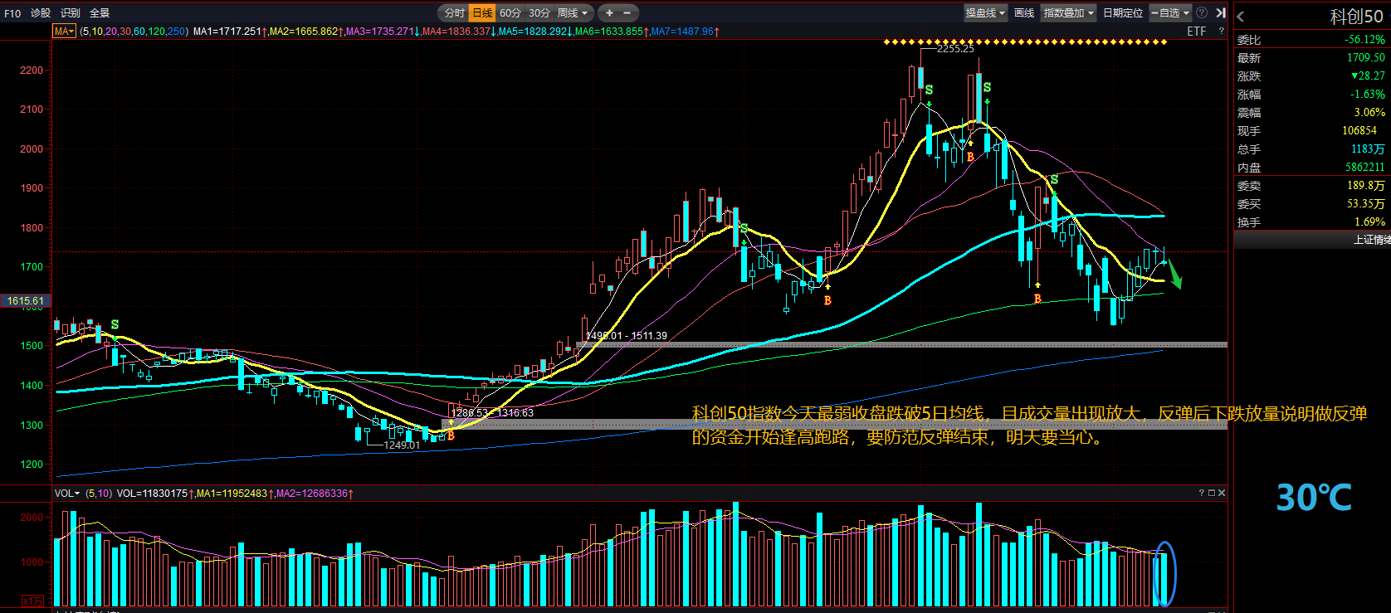The width and height of the screenshot is (1391, 613).
Task: Open help icon on the volume panel
Action: (1201, 493)
